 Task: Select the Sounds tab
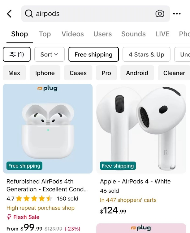click(x=133, y=34)
